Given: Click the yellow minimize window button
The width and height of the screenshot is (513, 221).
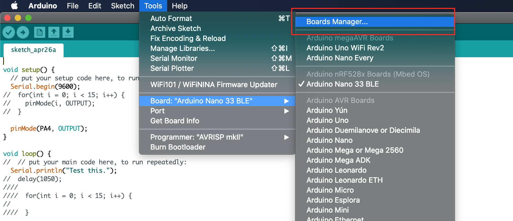Looking at the screenshot, I should coord(18,18).
